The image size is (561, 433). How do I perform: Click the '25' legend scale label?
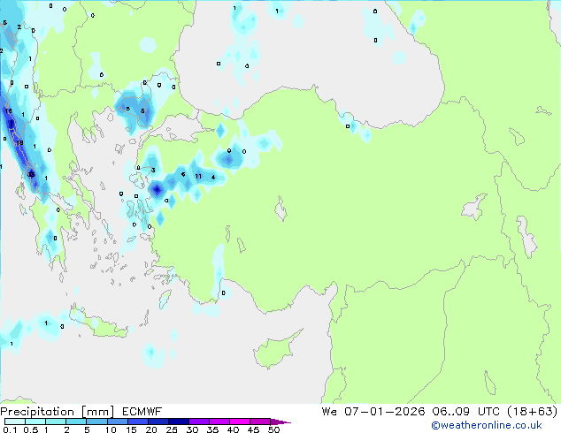point(172,429)
